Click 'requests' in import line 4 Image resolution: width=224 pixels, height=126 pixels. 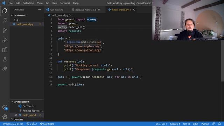coord(75,31)
